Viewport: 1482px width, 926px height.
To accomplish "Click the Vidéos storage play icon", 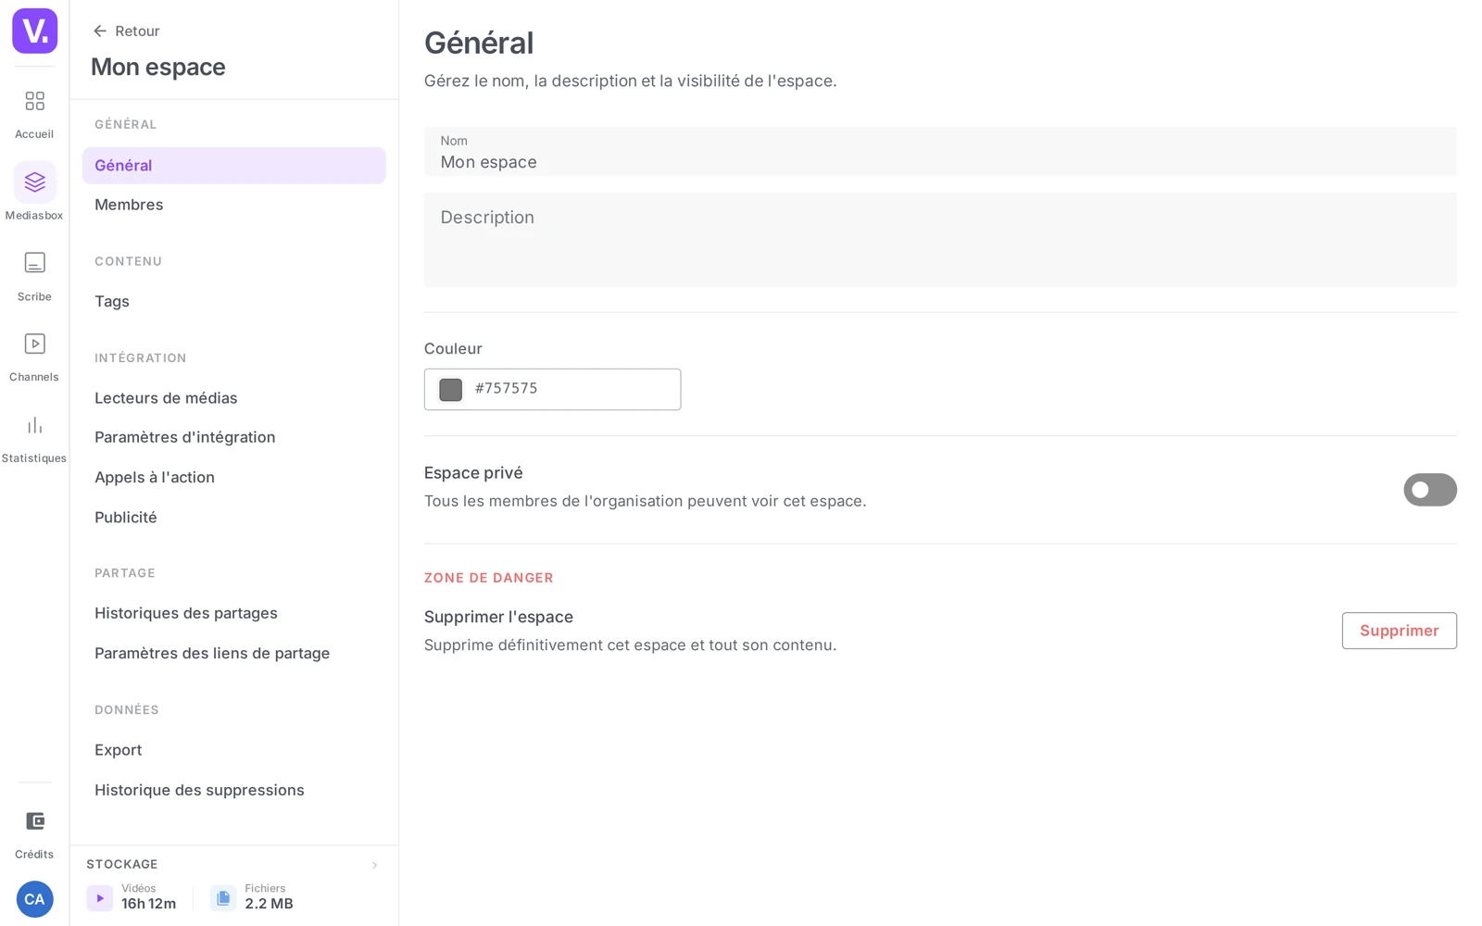I will 99,898.
